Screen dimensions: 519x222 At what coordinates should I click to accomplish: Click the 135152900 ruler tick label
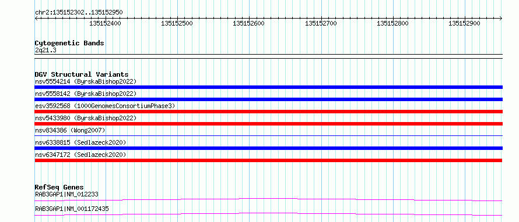464,23
